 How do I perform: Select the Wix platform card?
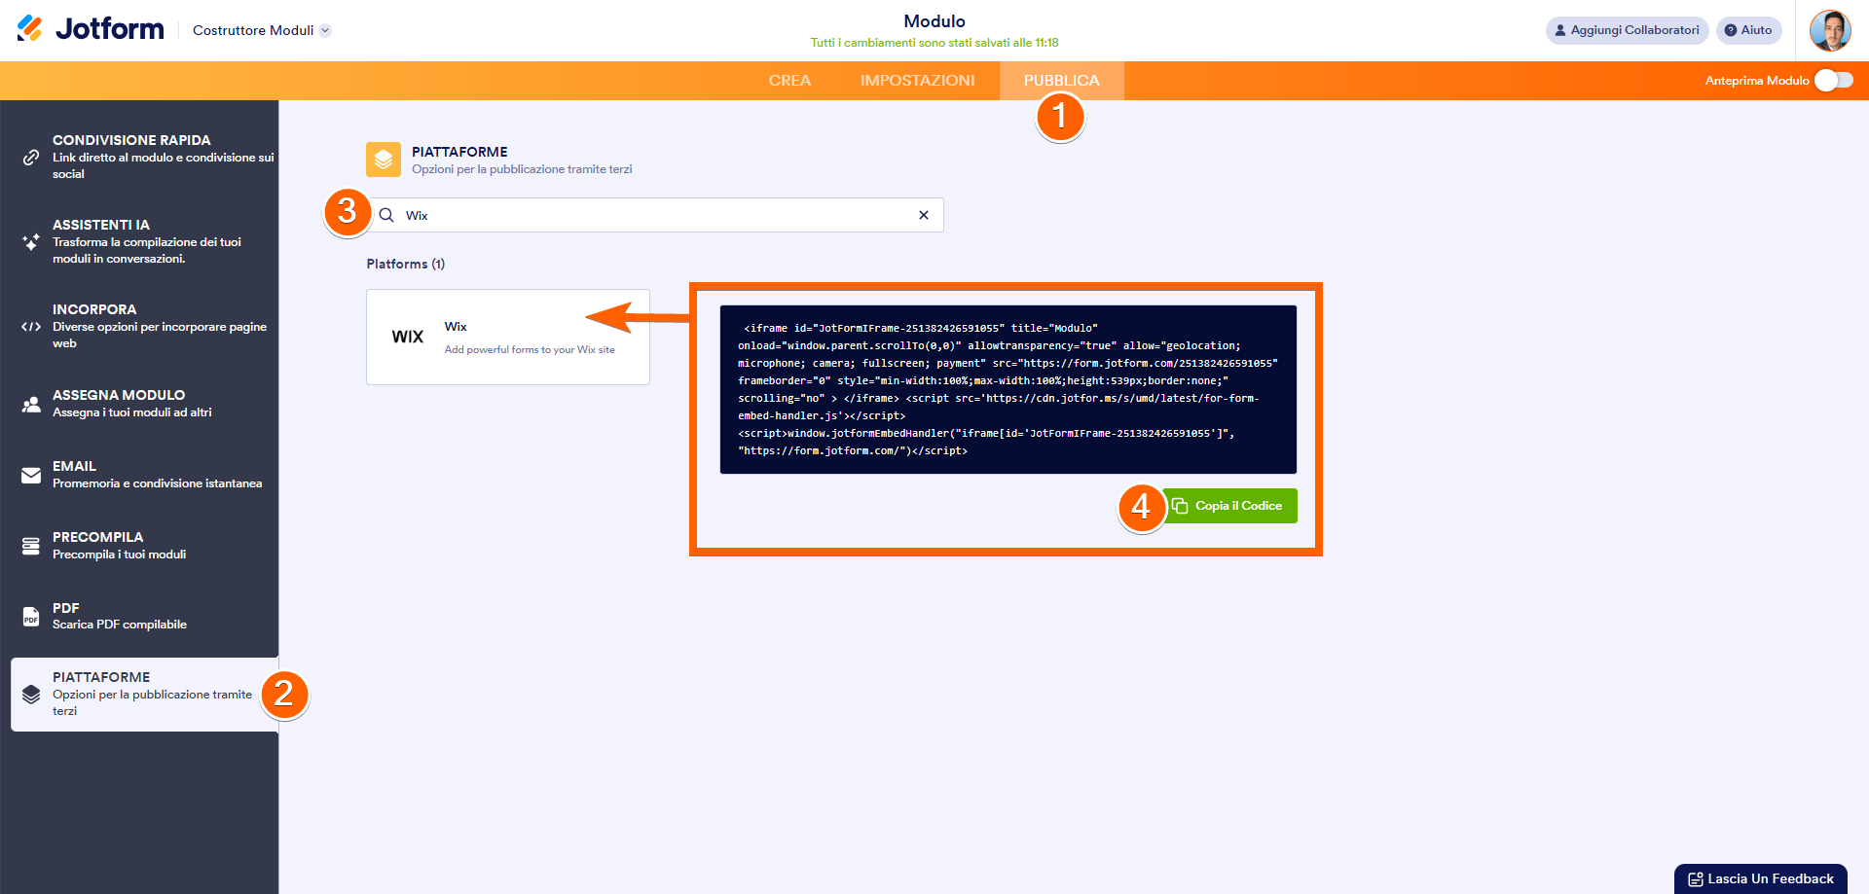coord(508,337)
